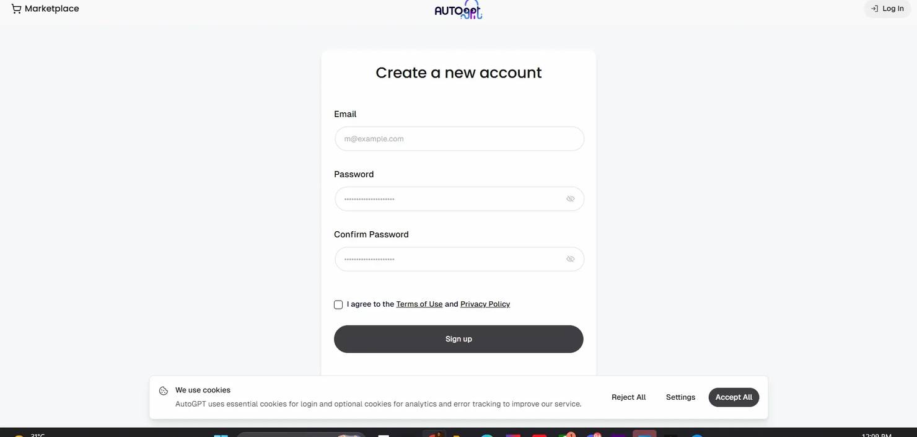Open the taskbar weather widget
The height and width of the screenshot is (437, 917).
pos(28,435)
